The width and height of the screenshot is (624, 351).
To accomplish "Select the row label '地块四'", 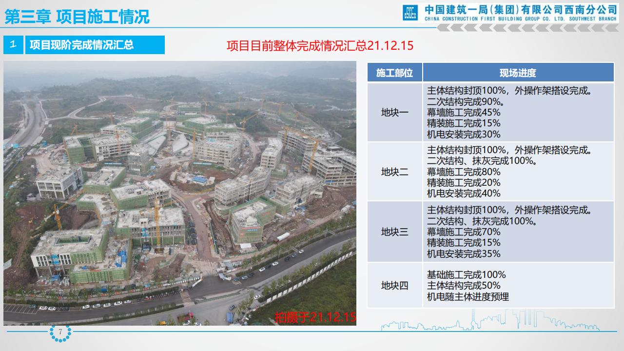I will (395, 285).
